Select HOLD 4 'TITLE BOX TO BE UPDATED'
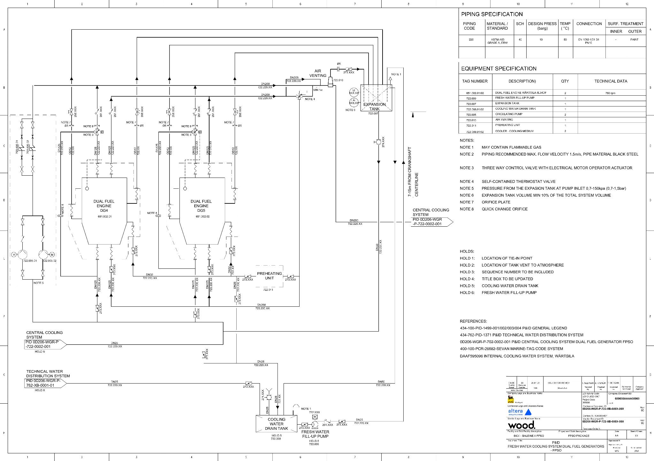The image size is (654, 461). pos(507,279)
